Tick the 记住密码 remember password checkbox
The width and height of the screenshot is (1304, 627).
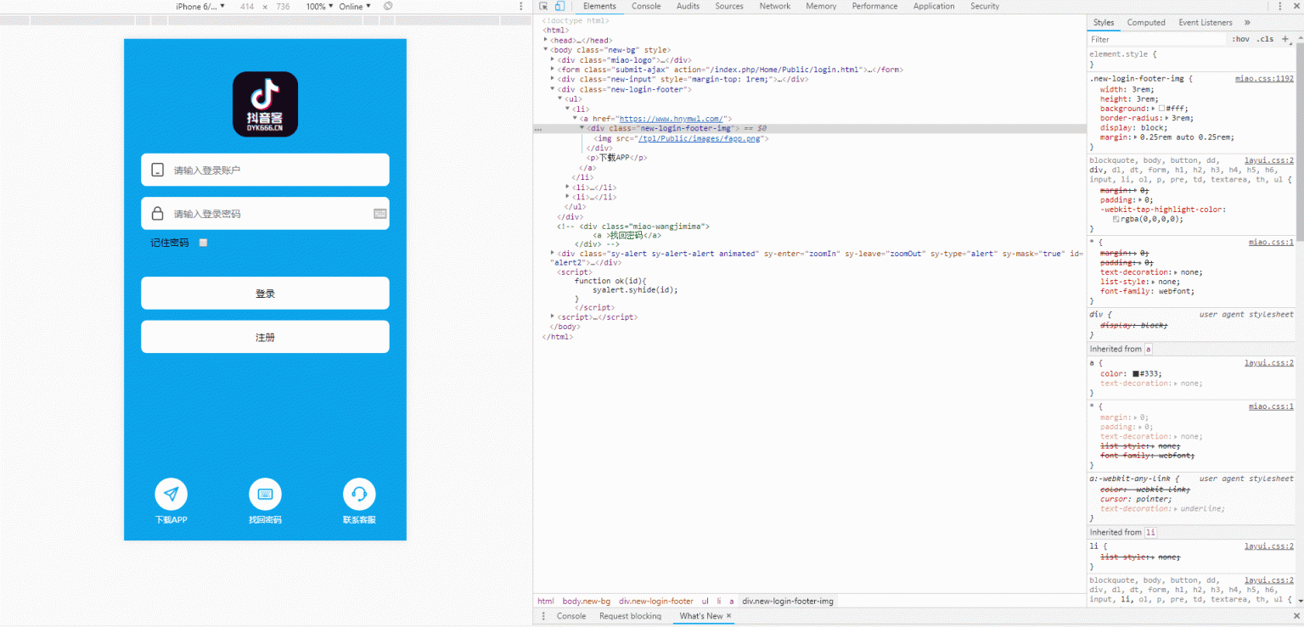pyautogui.click(x=203, y=243)
